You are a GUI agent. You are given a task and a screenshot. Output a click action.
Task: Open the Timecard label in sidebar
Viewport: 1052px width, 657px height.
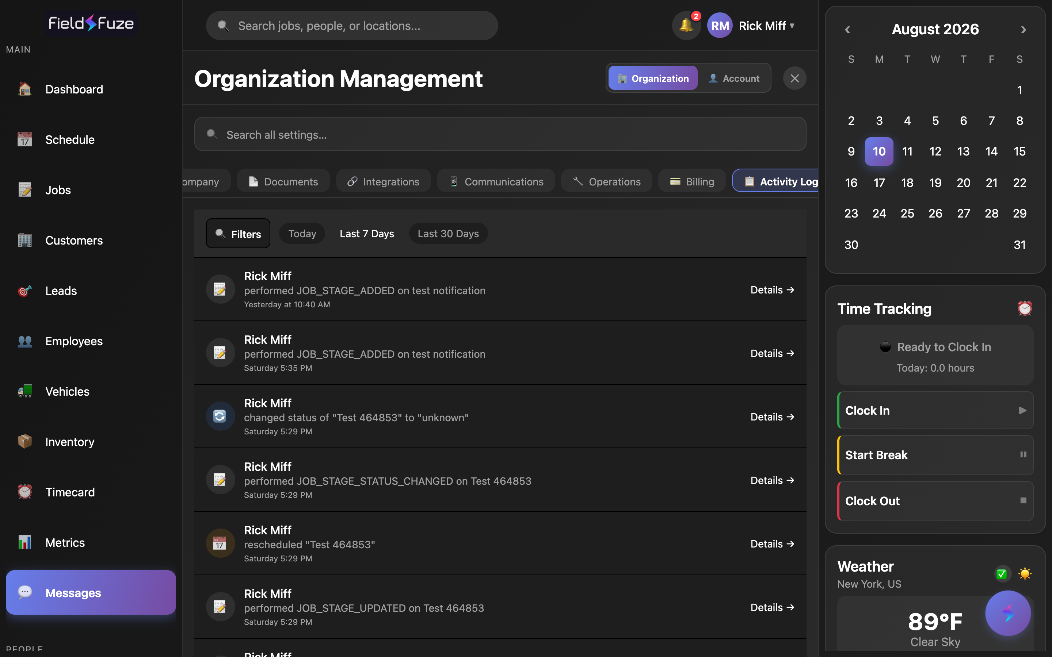pos(70,492)
